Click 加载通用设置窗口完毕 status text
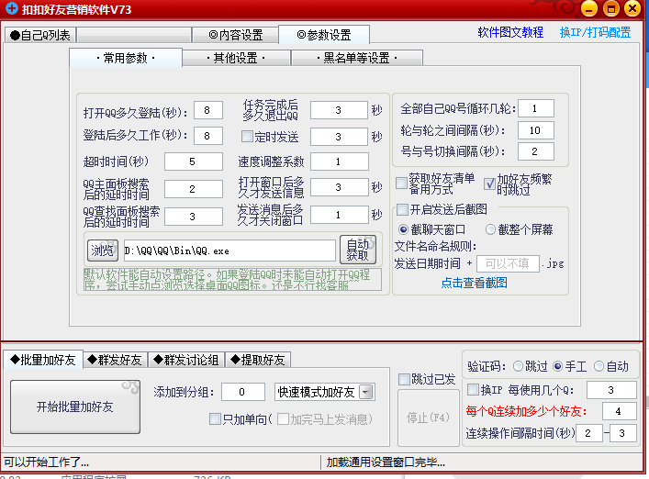This screenshot has height=479, width=649. (x=386, y=462)
